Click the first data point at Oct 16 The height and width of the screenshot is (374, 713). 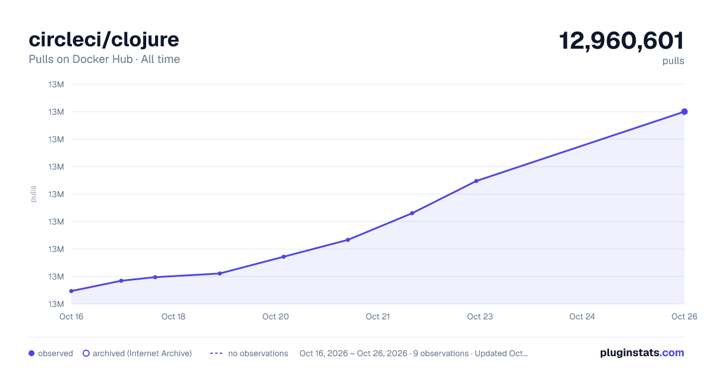click(71, 291)
